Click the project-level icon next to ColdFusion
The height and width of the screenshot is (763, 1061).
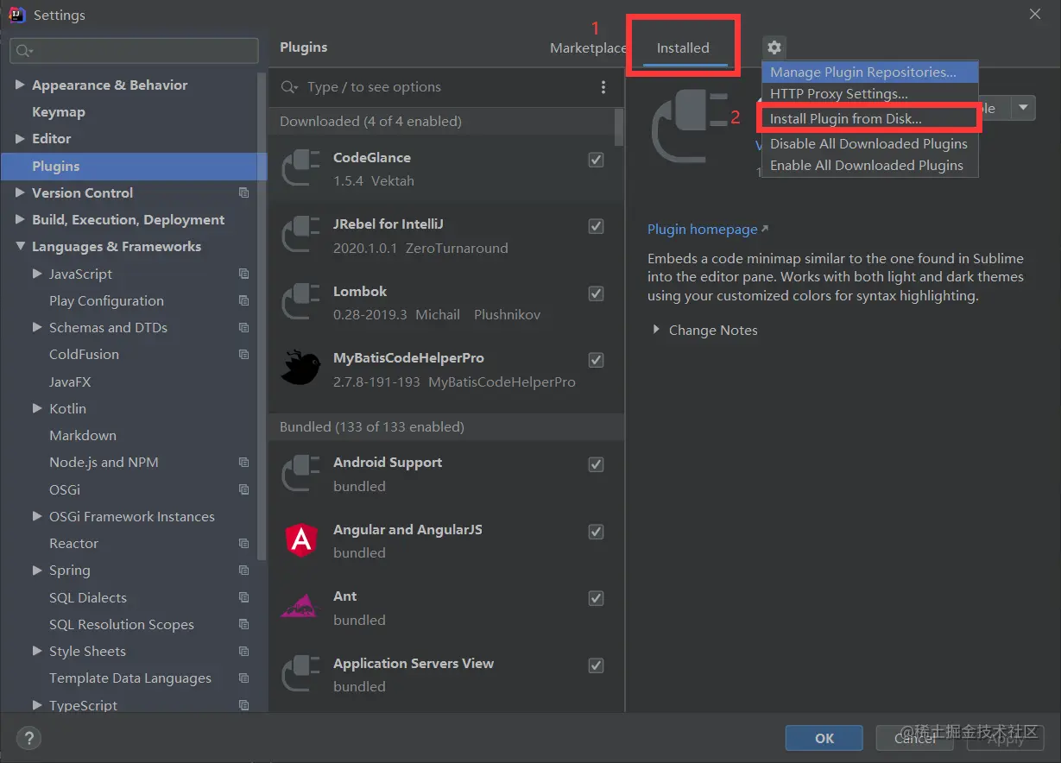click(x=243, y=354)
